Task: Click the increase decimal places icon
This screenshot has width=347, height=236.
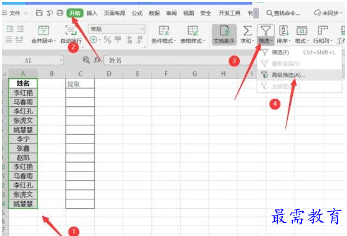Action: coord(129,40)
